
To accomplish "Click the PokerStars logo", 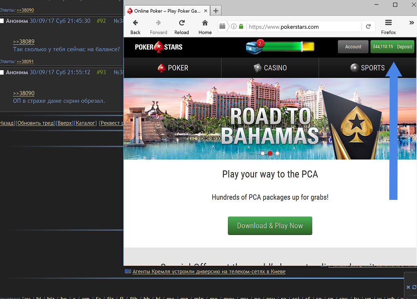I will 159,47.
